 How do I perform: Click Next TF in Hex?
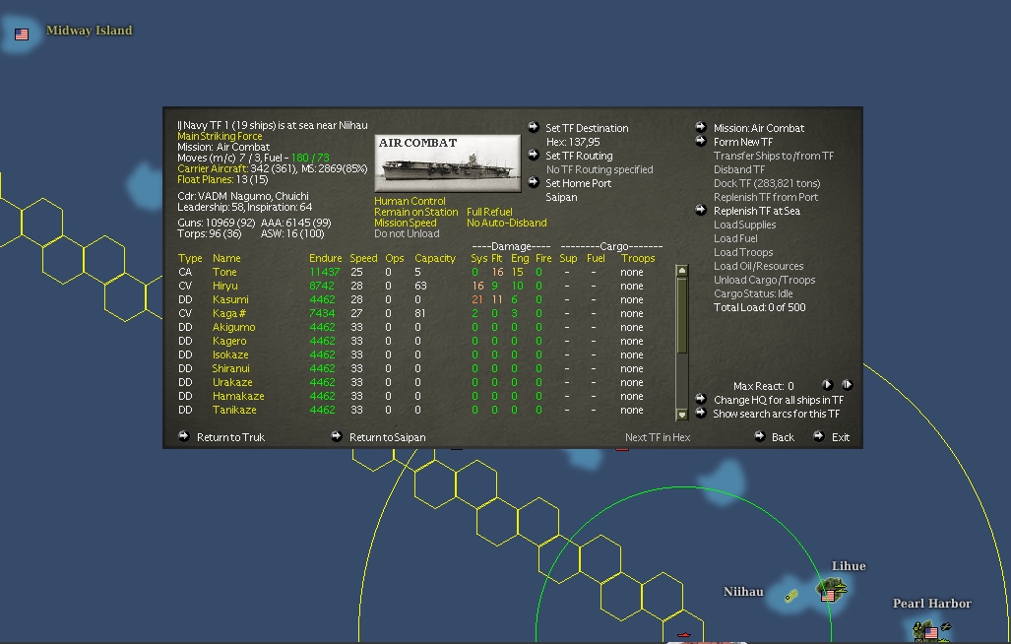(x=657, y=438)
